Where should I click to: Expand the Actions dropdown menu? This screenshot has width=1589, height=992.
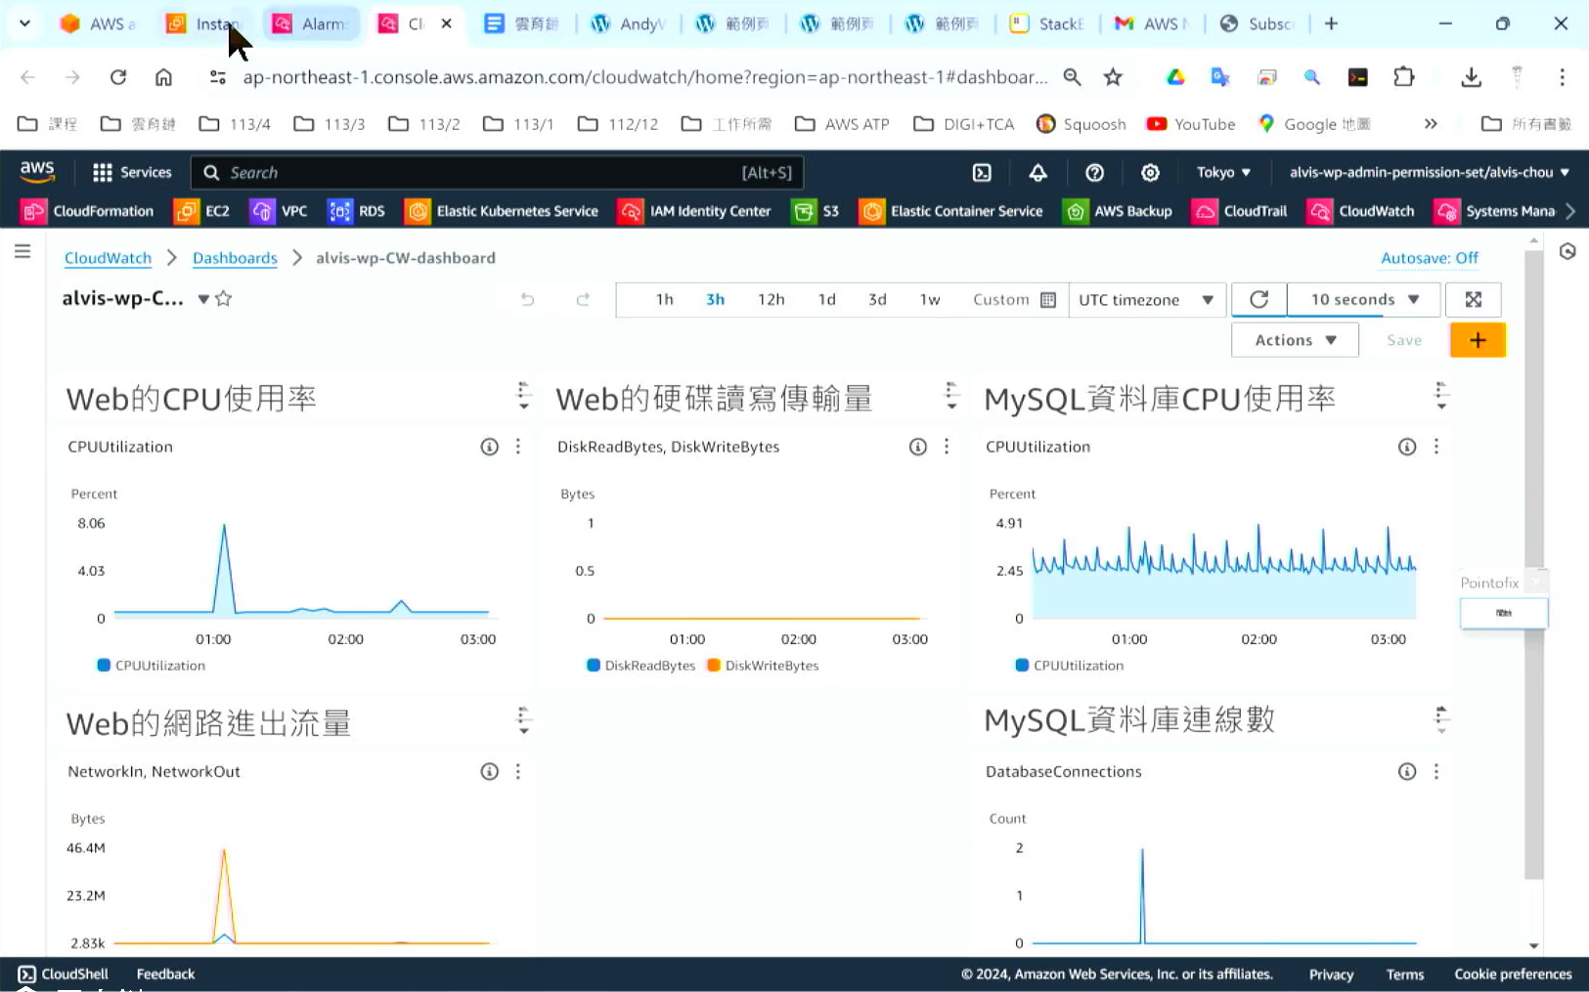1294,340
